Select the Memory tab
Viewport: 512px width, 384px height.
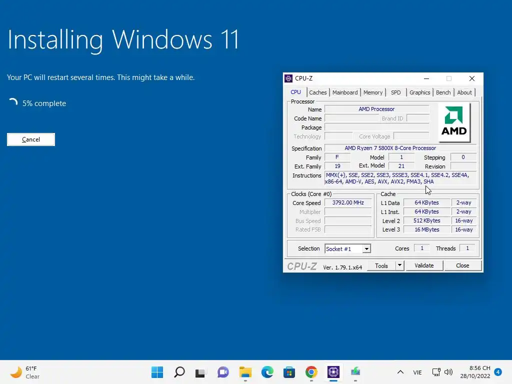pos(373,92)
